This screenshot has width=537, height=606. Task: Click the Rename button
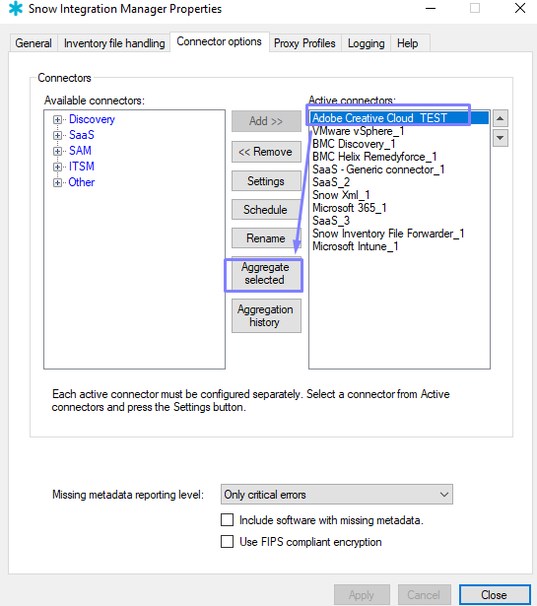[x=266, y=238]
